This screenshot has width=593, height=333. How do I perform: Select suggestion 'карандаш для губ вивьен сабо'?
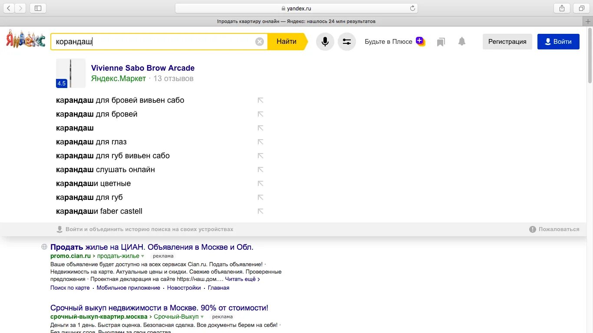(x=113, y=156)
